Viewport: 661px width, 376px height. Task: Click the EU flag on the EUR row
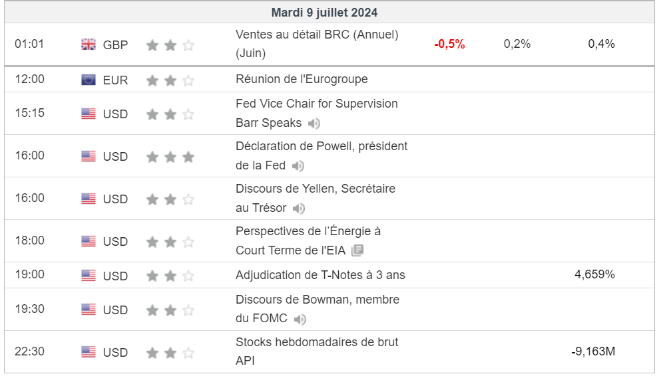tap(89, 80)
